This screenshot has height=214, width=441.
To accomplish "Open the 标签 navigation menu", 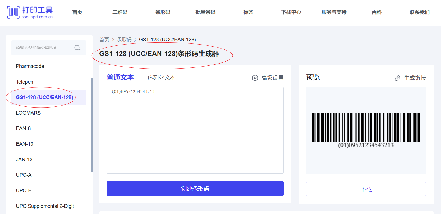I will (248, 12).
